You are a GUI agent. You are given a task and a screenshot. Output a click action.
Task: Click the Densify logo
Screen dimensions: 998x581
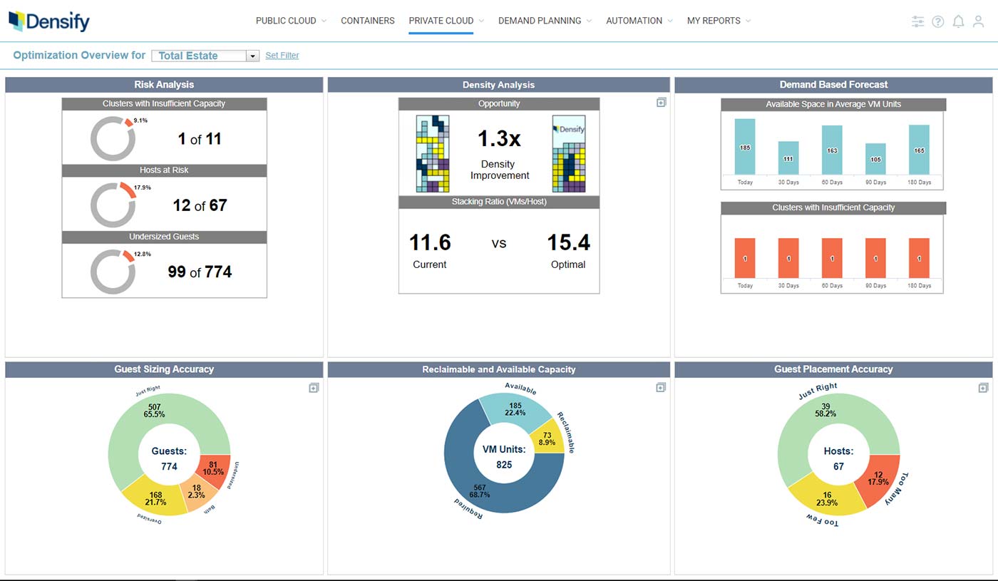(49, 21)
